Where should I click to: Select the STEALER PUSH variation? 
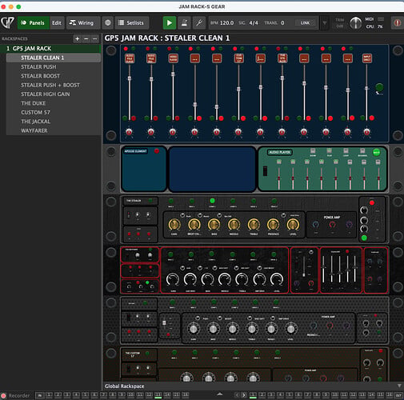coord(54,66)
